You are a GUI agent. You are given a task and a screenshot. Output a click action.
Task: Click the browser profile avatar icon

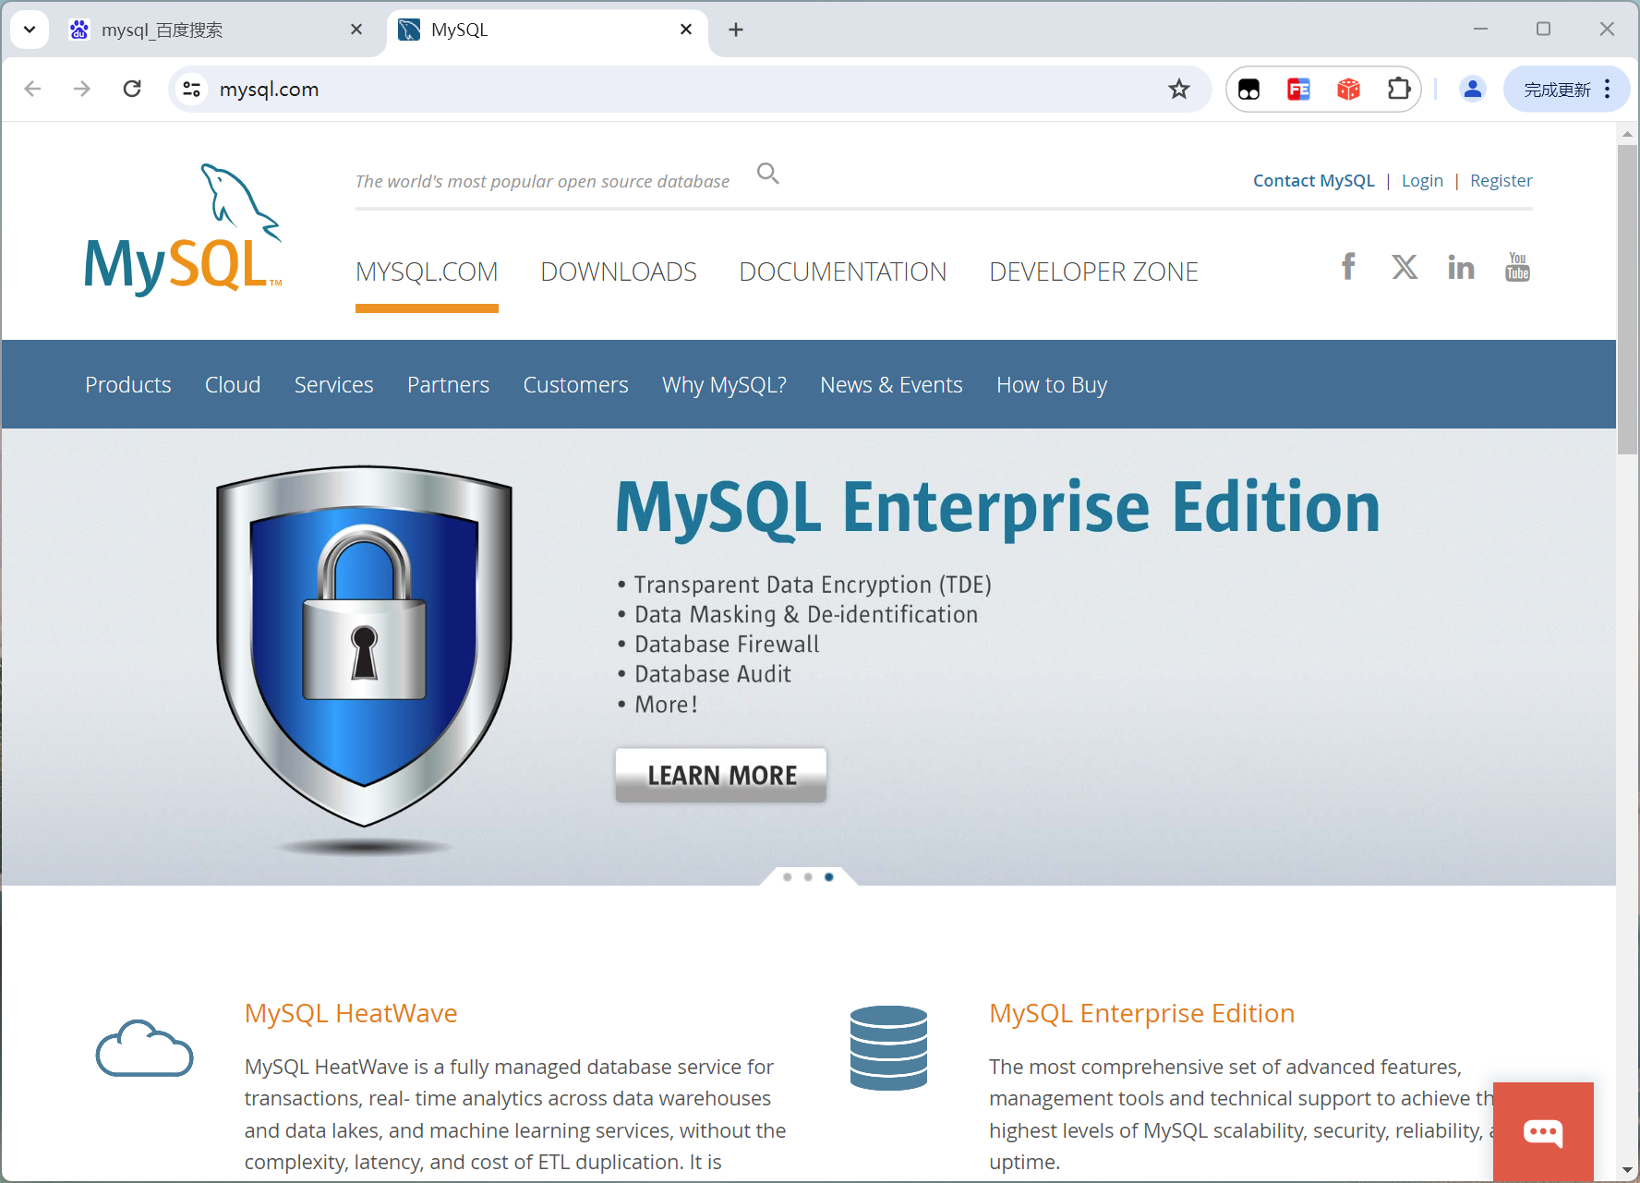[1473, 89]
